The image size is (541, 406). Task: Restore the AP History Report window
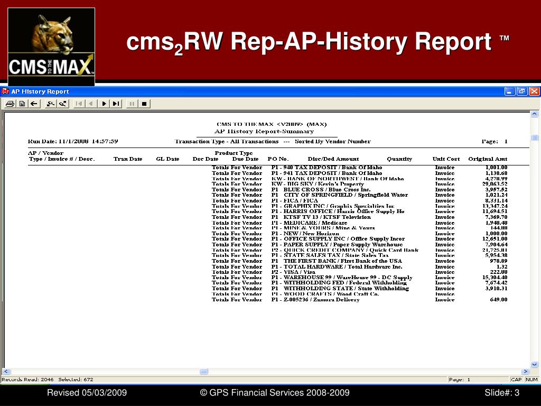point(521,91)
